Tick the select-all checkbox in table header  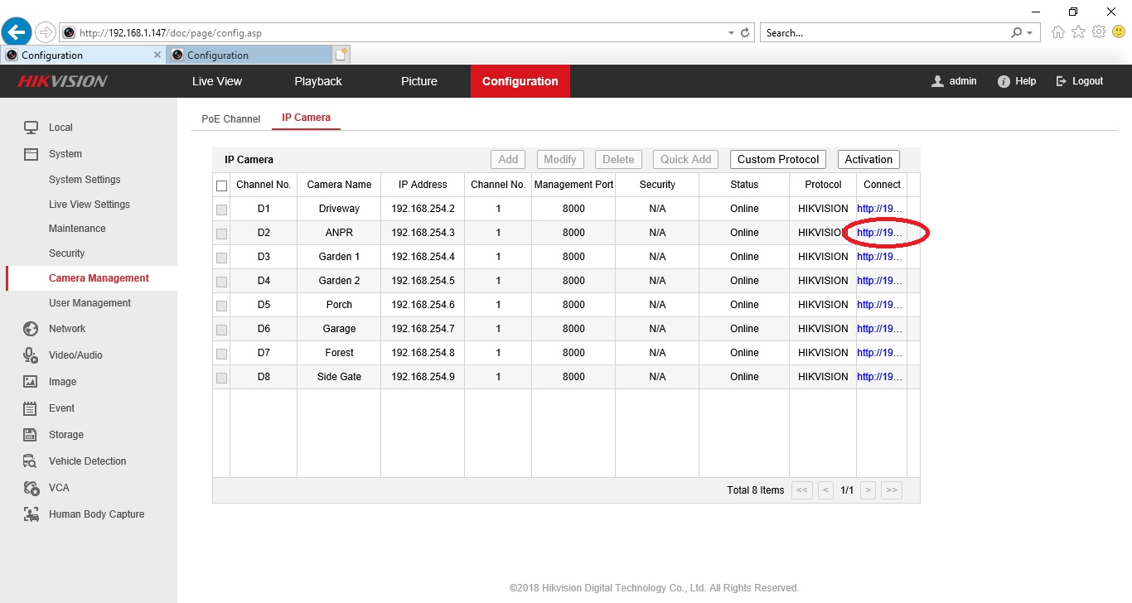221,186
